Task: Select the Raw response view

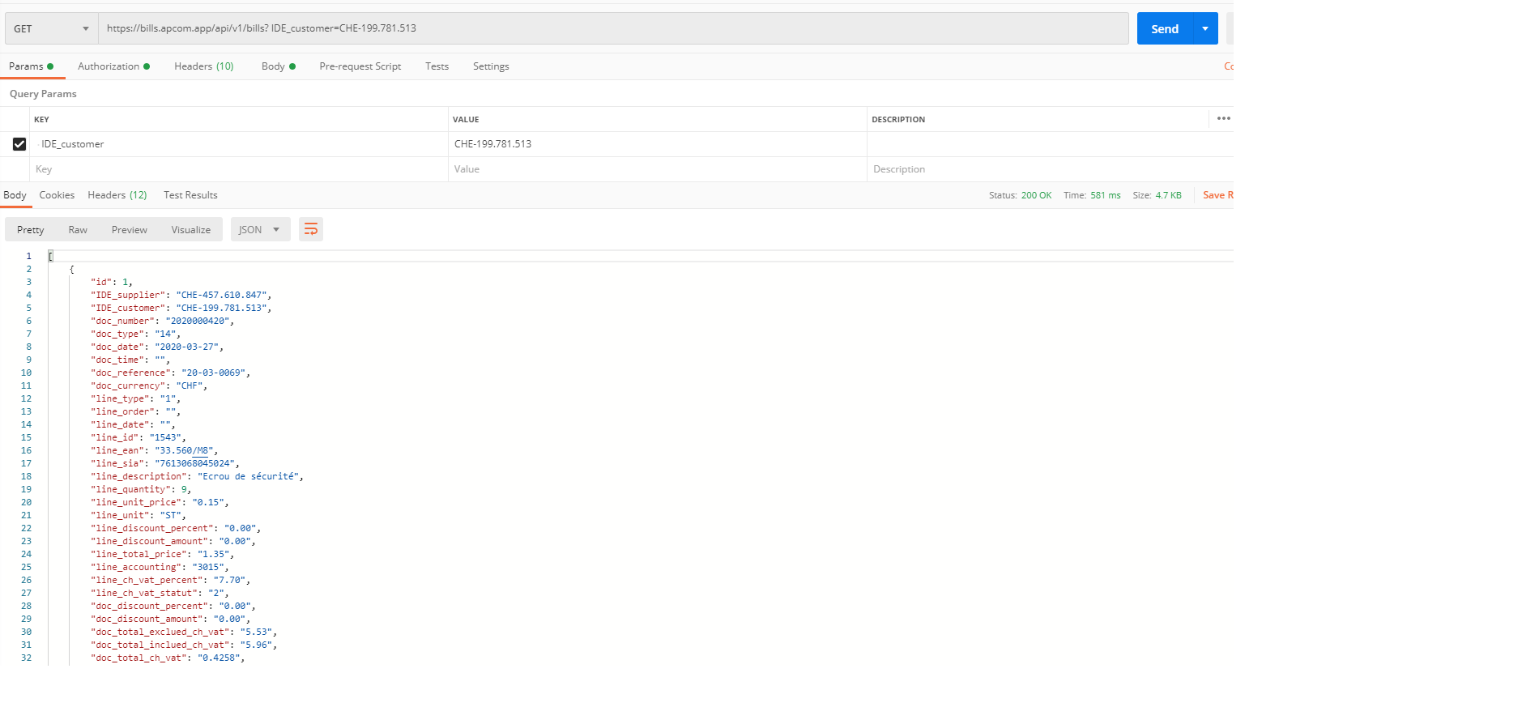Action: click(78, 230)
